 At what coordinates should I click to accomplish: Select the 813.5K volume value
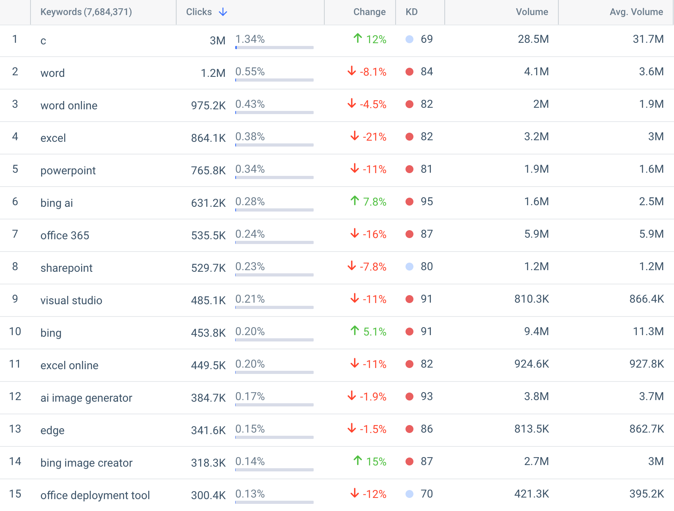coord(531,429)
